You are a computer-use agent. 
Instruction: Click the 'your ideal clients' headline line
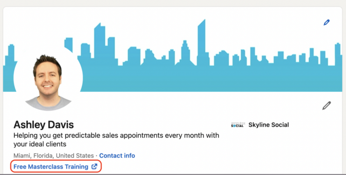point(40,144)
